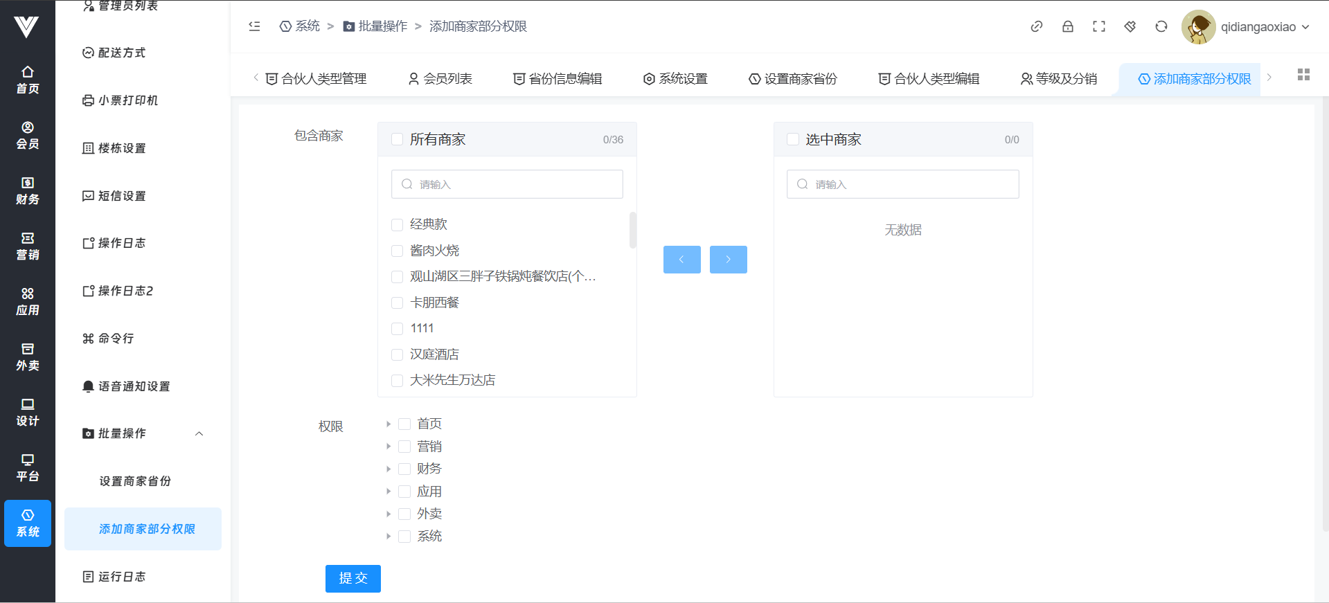Tick the 汉庭酒店 merchant checkbox
Image resolution: width=1329 pixels, height=603 pixels.
(x=398, y=354)
